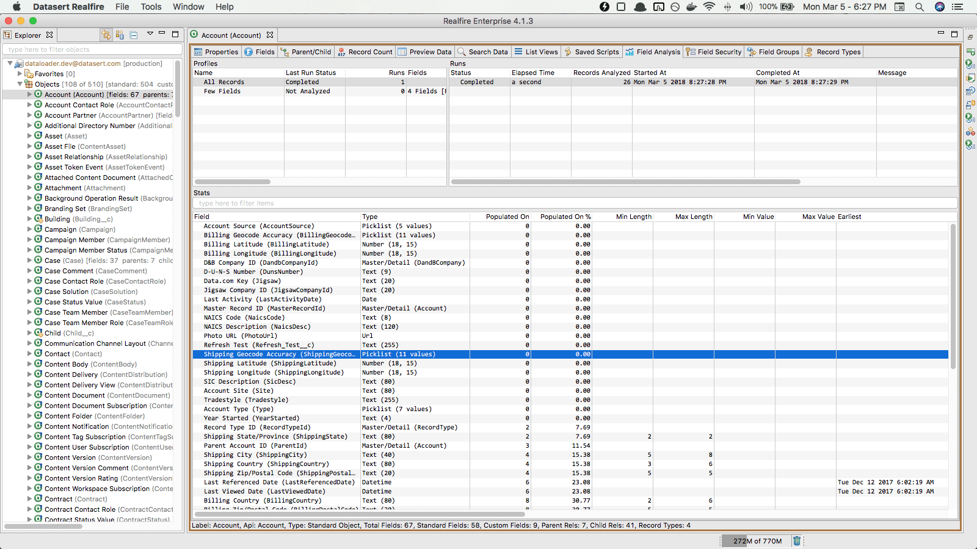Switch to the Saved Scripts tab
Screen dimensions: 977x549
point(591,52)
